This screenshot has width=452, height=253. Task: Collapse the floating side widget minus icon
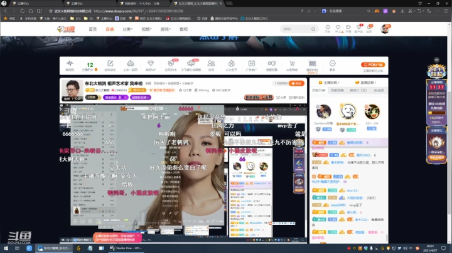tap(437, 59)
